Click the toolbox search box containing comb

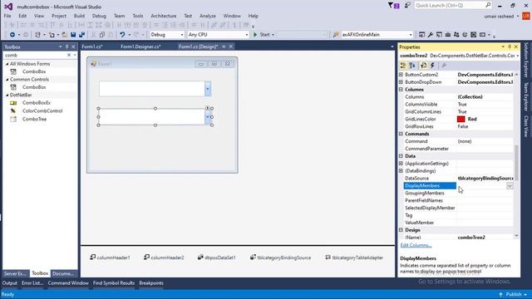click(35, 55)
